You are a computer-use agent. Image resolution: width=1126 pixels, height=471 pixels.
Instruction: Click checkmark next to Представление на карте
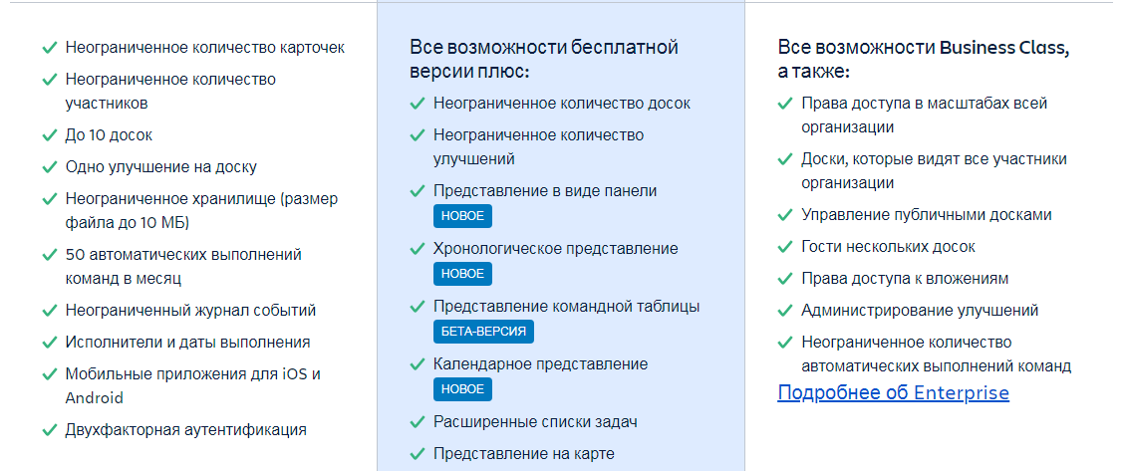point(417,454)
